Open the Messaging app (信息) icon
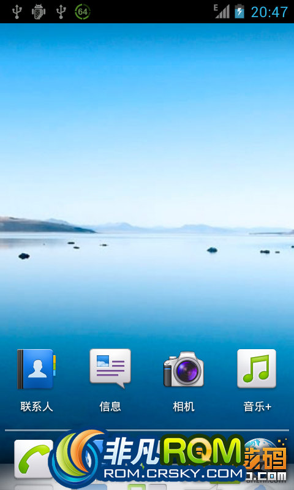 110,369
